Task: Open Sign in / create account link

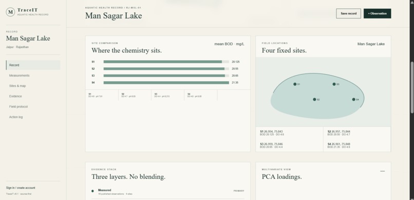Action: pos(21,188)
